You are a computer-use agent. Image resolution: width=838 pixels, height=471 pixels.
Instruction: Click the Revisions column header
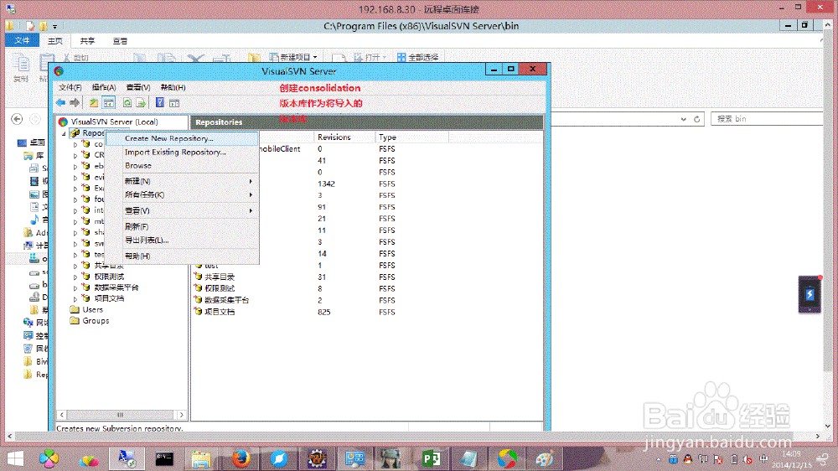(x=344, y=137)
